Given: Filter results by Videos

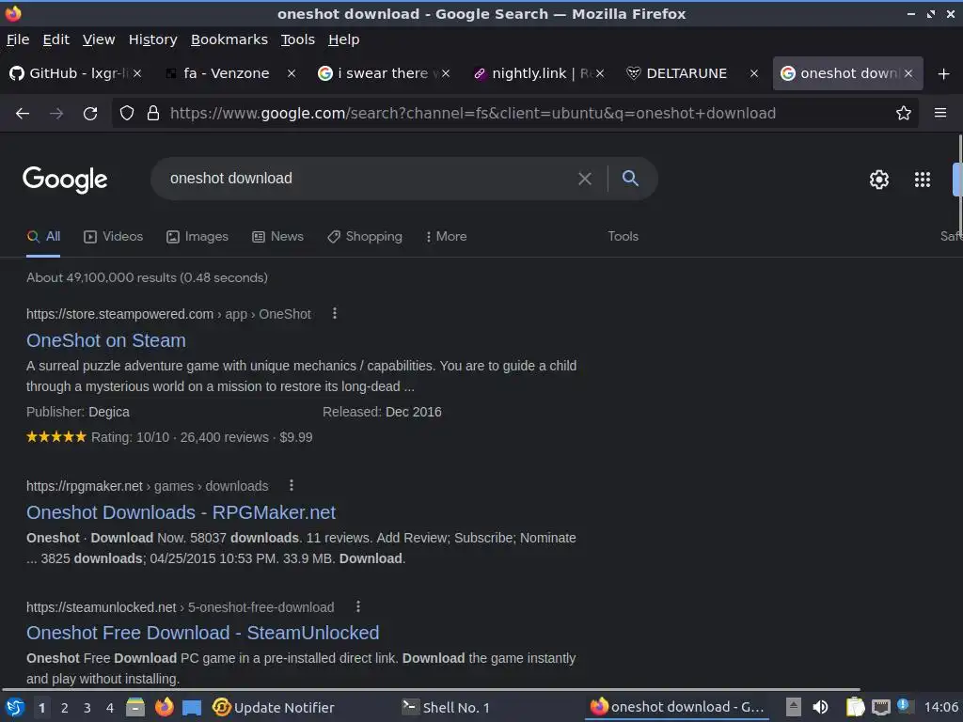Looking at the screenshot, I should 114,236.
